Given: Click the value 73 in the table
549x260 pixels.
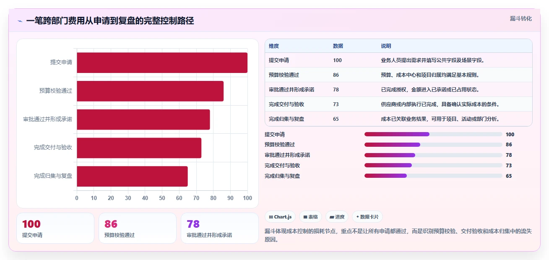Looking at the screenshot, I should 336,104.
